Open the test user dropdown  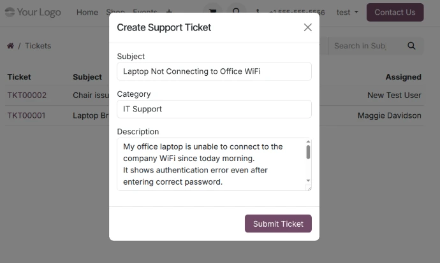[347, 12]
